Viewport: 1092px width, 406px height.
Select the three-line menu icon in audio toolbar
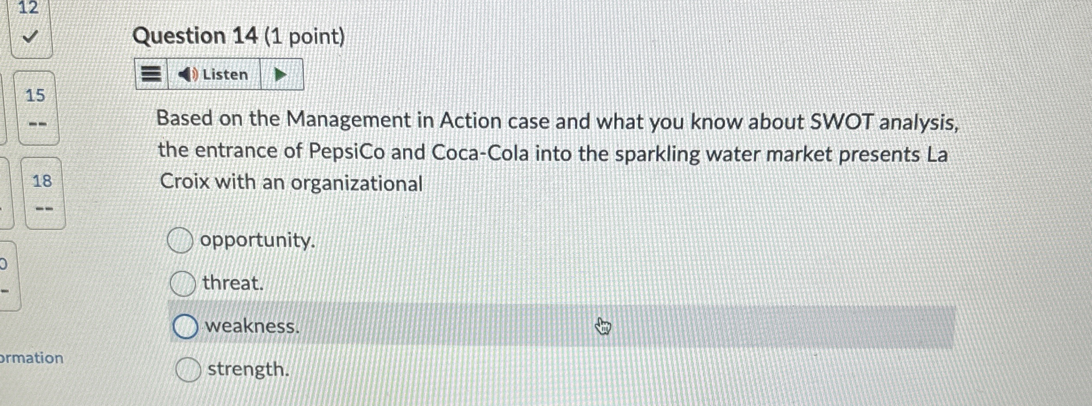tap(151, 74)
